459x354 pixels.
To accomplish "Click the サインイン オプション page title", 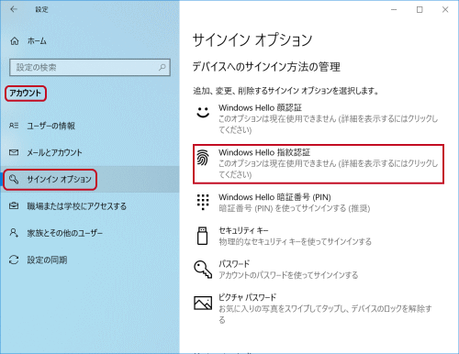I will click(252, 40).
